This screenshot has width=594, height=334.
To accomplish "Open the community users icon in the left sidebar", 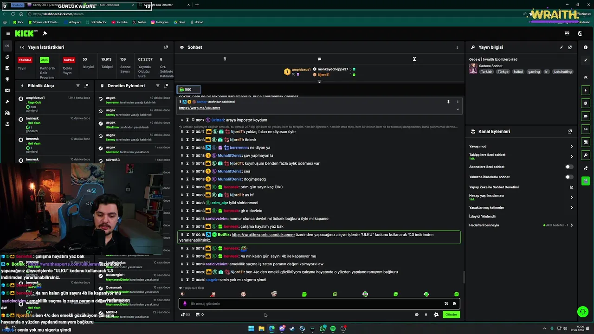I will 7,113.
